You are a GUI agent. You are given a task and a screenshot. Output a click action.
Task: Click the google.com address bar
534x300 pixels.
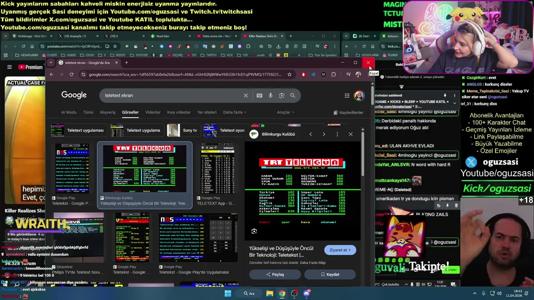point(185,75)
